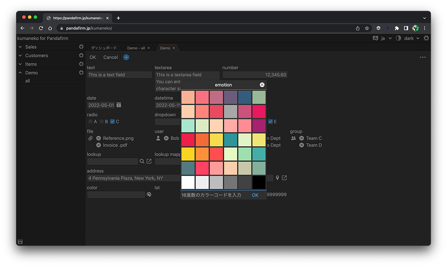Click the lookup search magnifier icon
This screenshot has width=447, height=267.
(142, 161)
